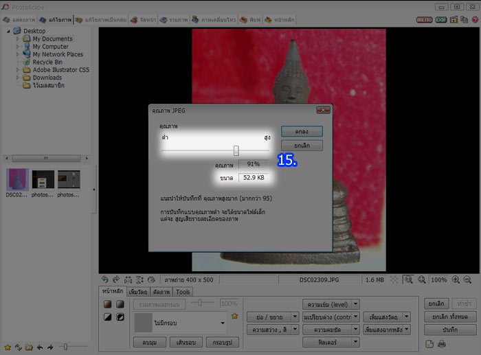The width and height of the screenshot is (481, 355).
Task: Click the ยกเลิก ทั้งหมด undo all button
Action: [450, 317]
